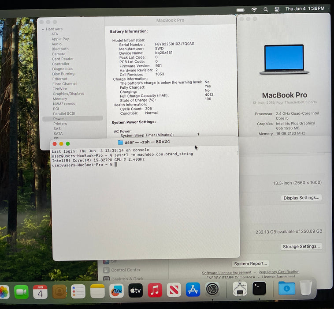Click folder proxy icon in Terminal title

click(x=121, y=142)
